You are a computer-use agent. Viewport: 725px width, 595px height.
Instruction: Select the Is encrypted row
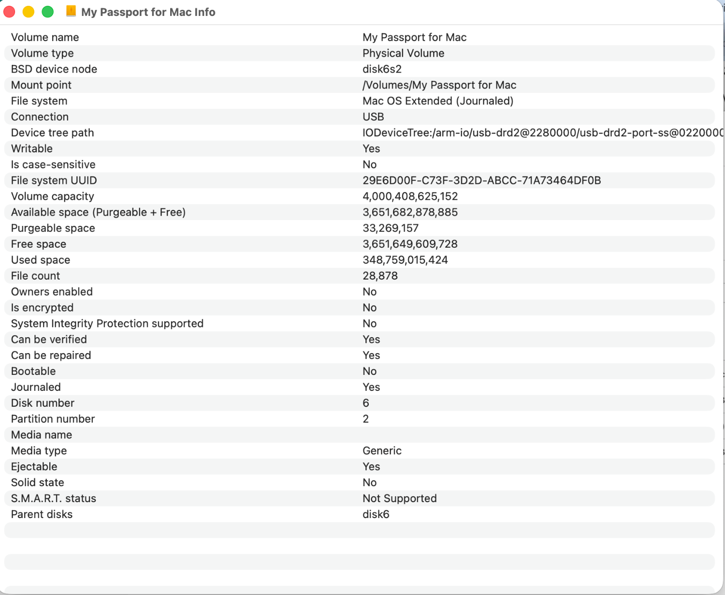coord(42,308)
